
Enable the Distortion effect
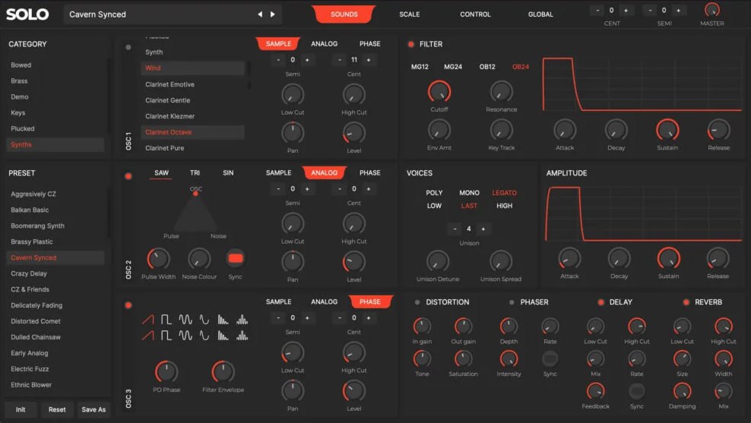pos(417,302)
